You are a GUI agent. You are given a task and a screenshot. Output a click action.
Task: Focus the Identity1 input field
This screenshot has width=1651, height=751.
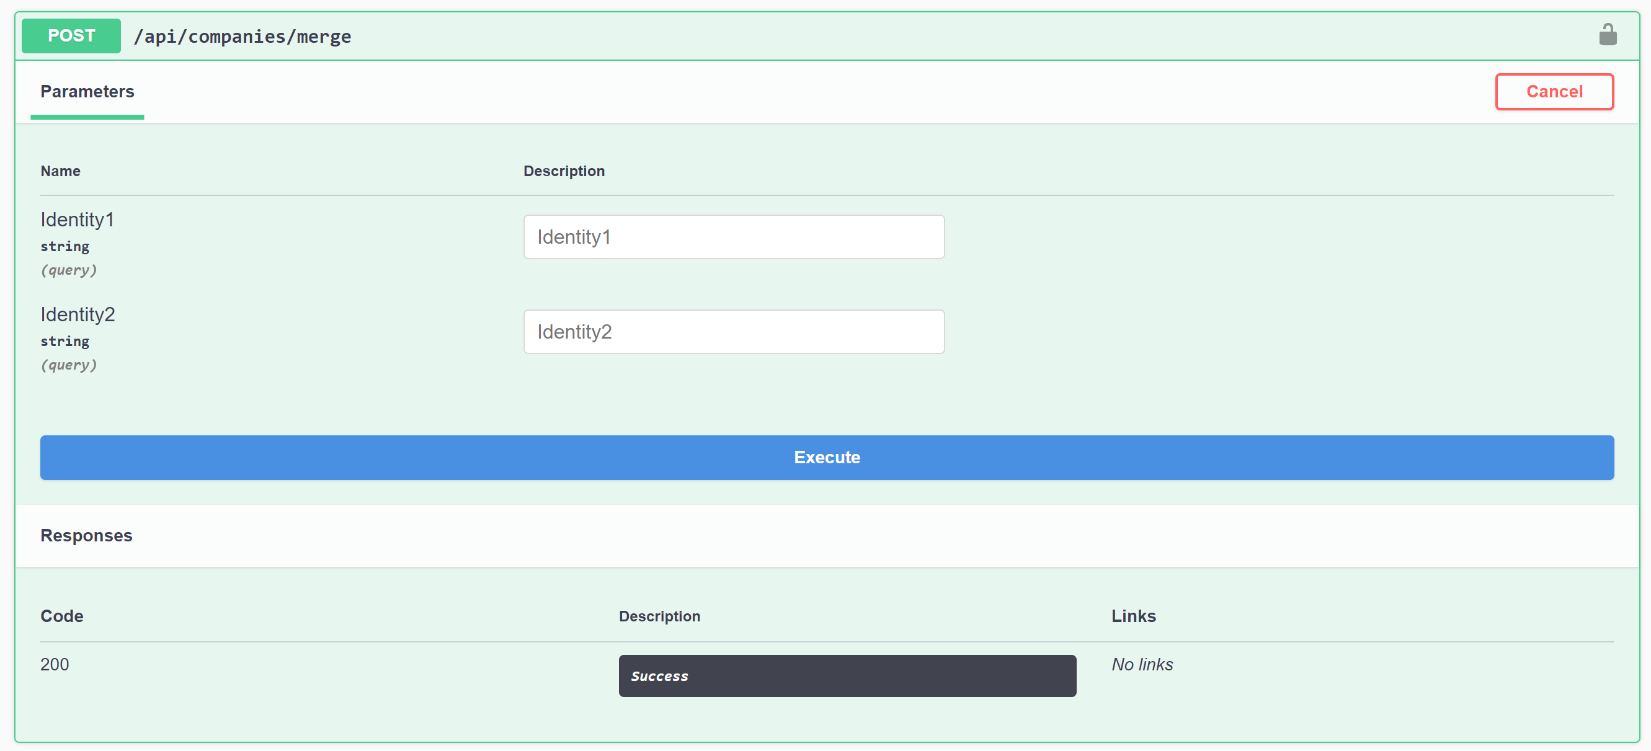point(734,237)
